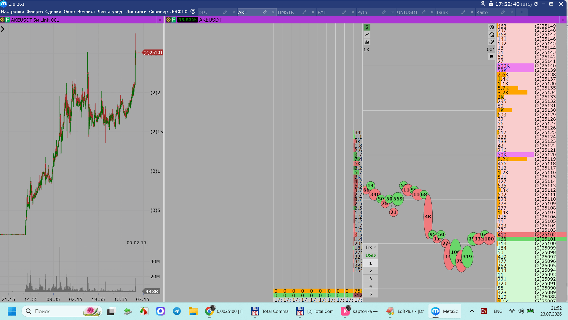Open Telegram from the taskbar

tap(177, 311)
